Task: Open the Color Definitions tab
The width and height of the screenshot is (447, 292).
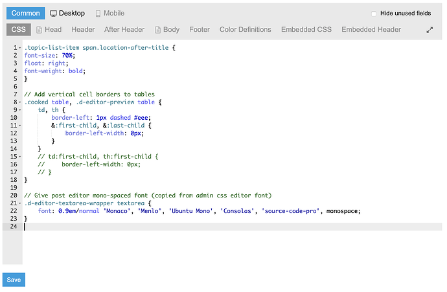Action: 245,30
